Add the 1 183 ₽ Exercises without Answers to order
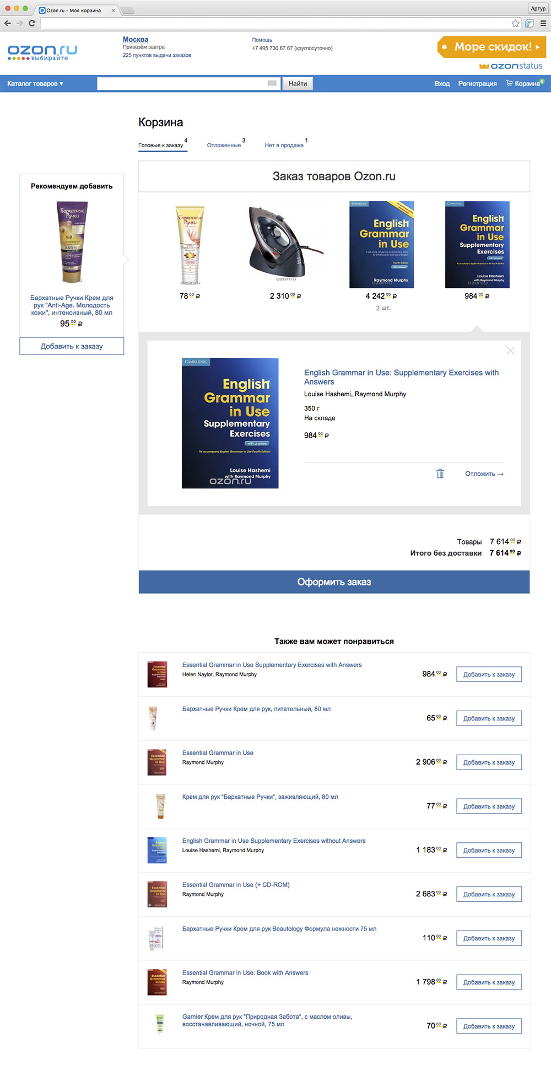Screen dimensions: 551x1092 489,851
